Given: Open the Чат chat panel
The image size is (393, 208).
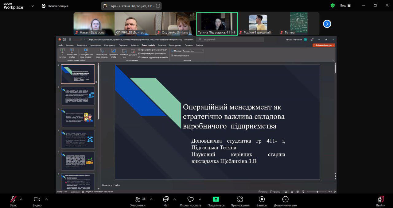Looking at the screenshot, I should 166,199.
